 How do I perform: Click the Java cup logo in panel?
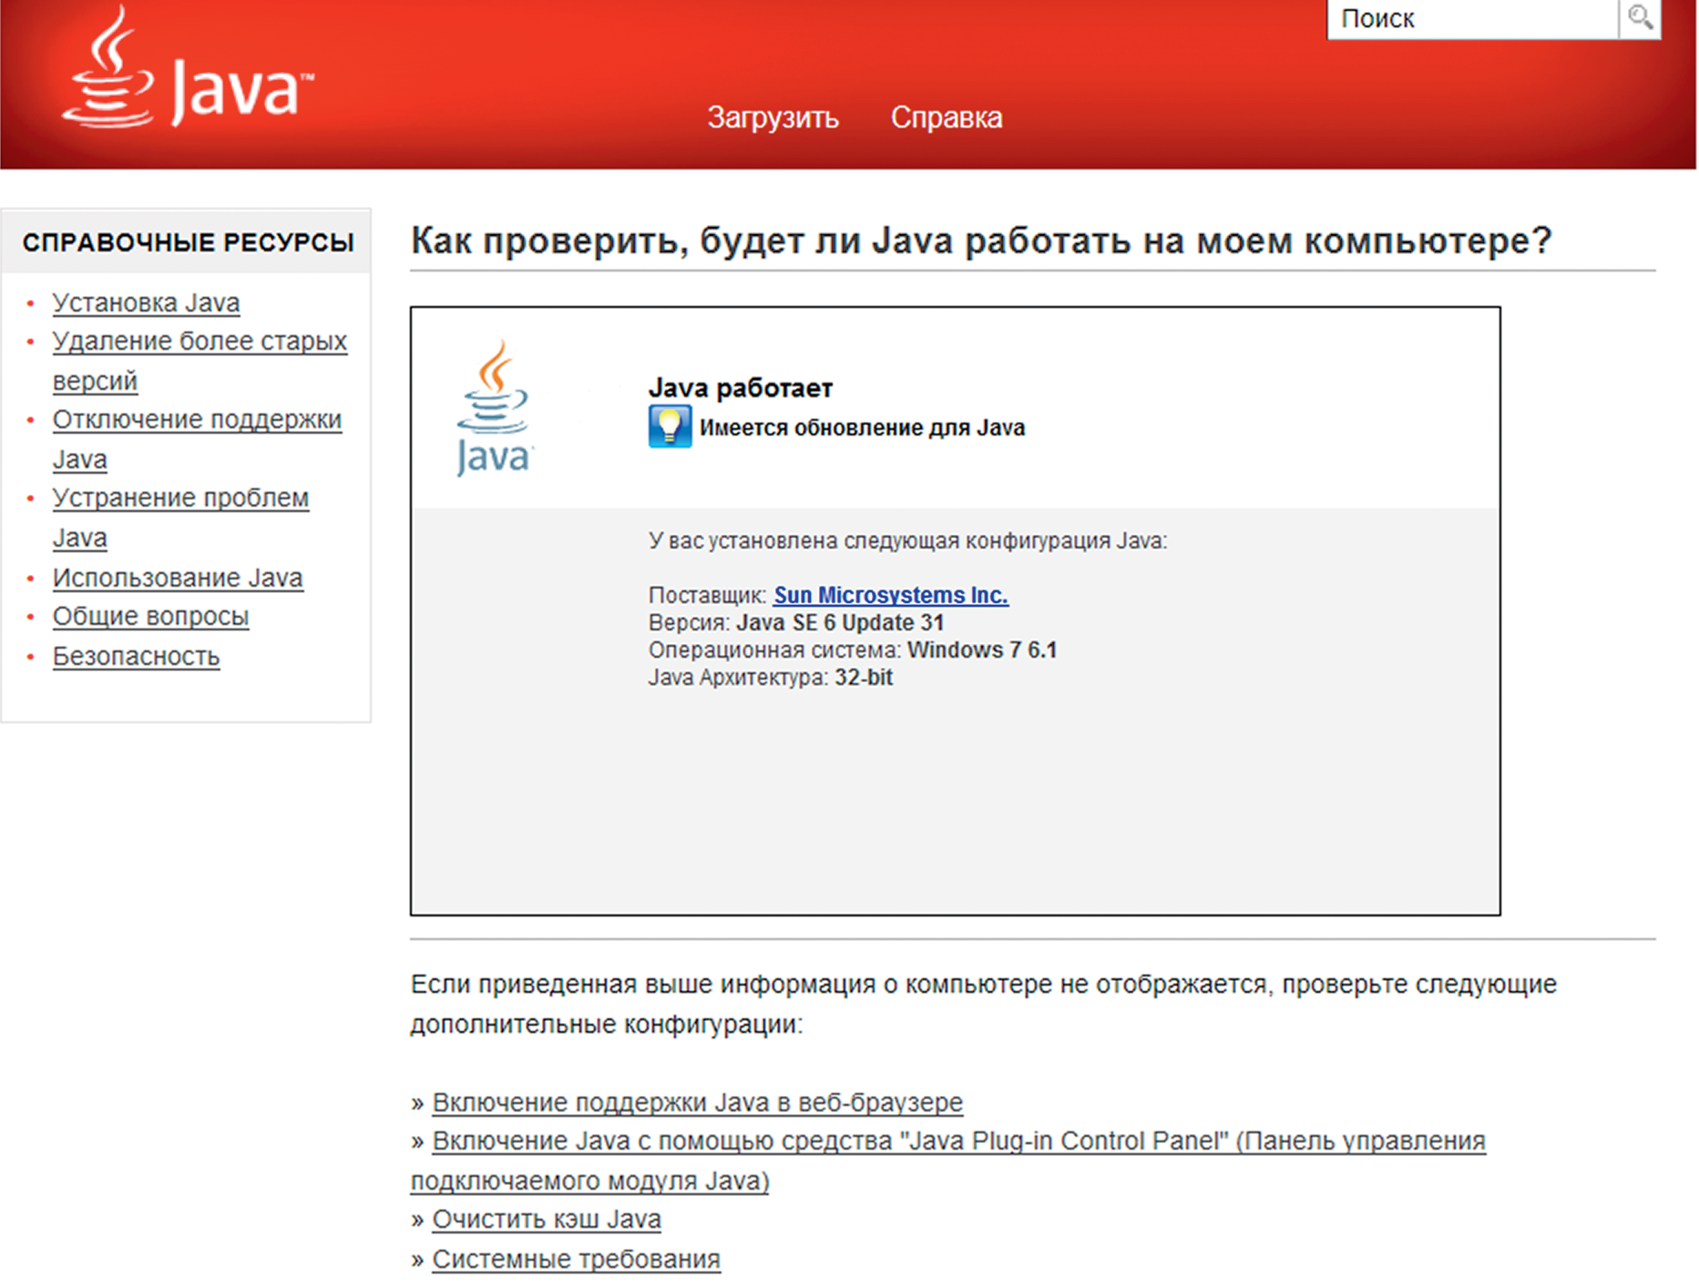tap(493, 407)
